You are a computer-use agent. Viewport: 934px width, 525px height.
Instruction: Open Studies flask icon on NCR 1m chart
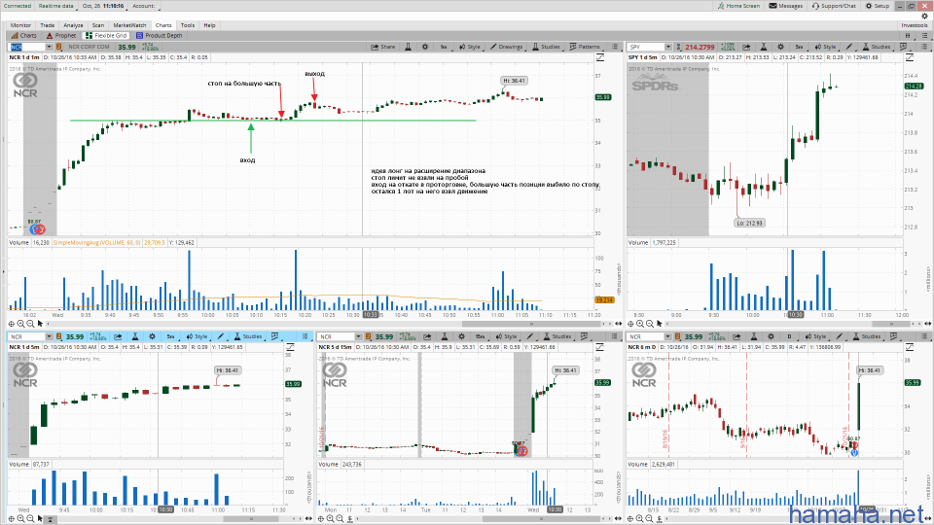pyautogui.click(x=408, y=47)
